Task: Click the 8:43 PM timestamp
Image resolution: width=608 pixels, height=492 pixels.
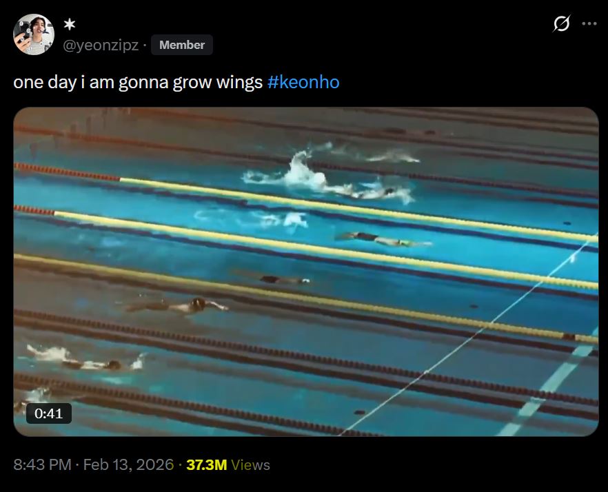Action: pyautogui.click(x=42, y=464)
